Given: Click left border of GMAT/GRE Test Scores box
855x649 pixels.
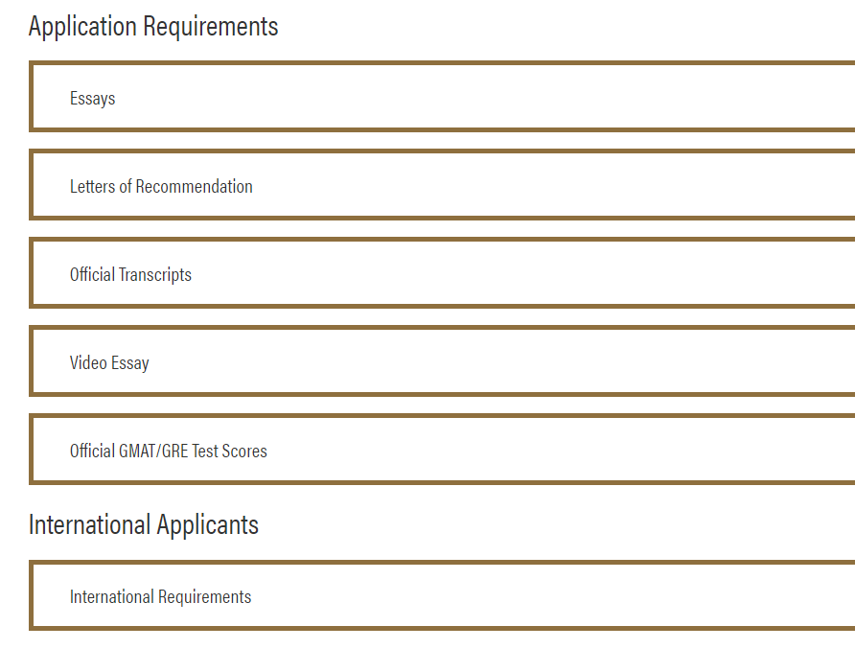Looking at the screenshot, I should pyautogui.click(x=32, y=450).
